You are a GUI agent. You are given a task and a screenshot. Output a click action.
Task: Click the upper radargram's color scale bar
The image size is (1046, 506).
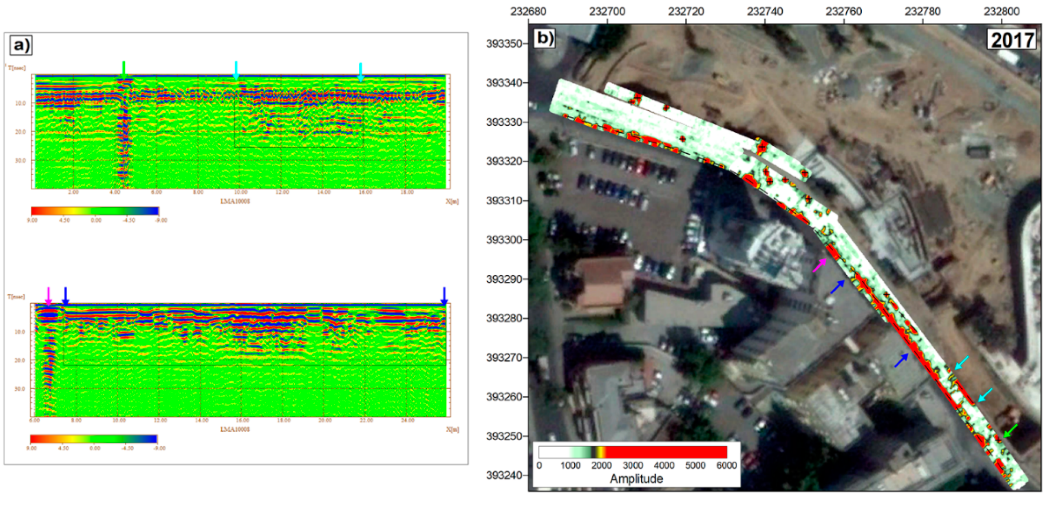[x=95, y=210]
